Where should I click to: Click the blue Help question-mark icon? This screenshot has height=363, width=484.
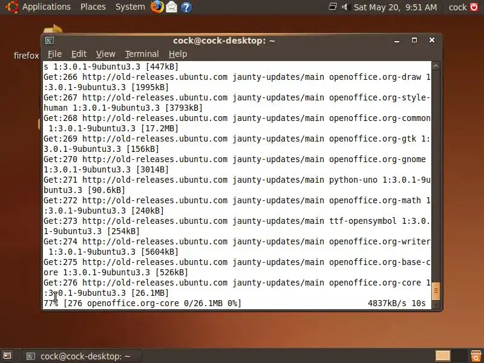186,7
